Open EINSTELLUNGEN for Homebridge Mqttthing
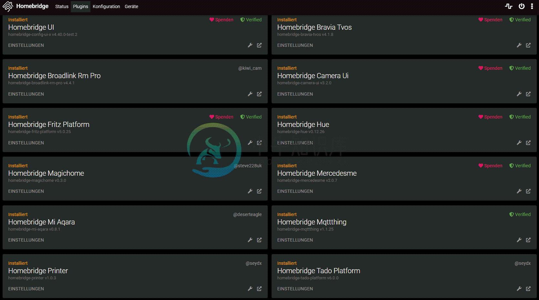 click(x=295, y=240)
